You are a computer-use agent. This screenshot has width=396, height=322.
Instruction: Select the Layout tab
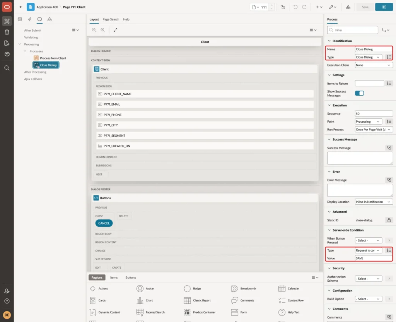[x=94, y=19]
